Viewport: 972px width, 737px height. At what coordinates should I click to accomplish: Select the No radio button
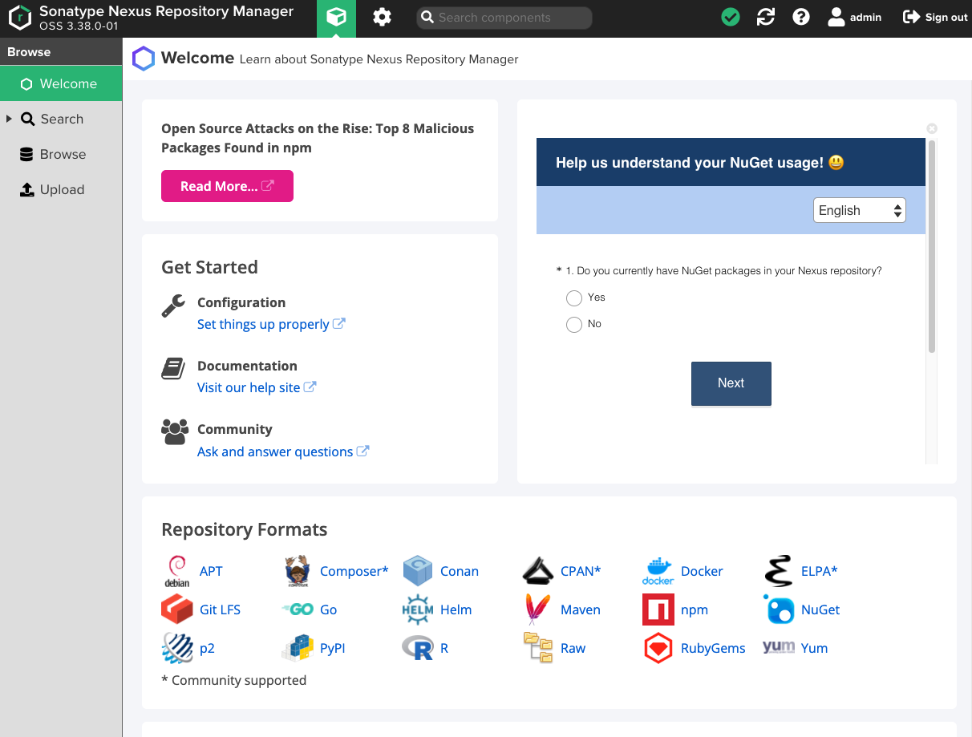(573, 325)
